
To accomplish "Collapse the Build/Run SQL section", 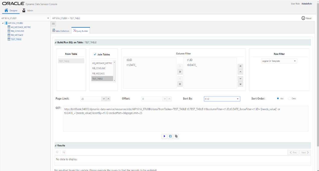I will click(x=56, y=42).
